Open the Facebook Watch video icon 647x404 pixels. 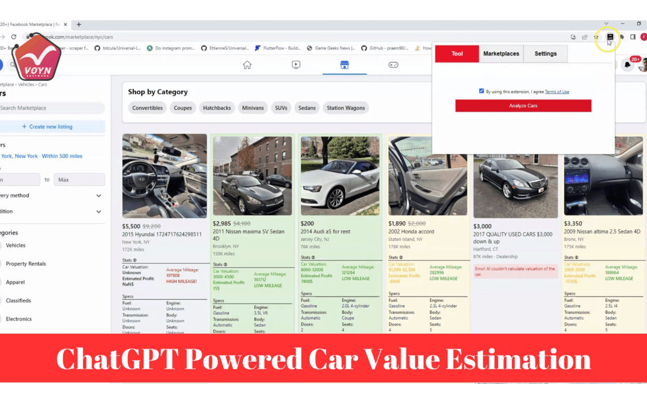(296, 65)
